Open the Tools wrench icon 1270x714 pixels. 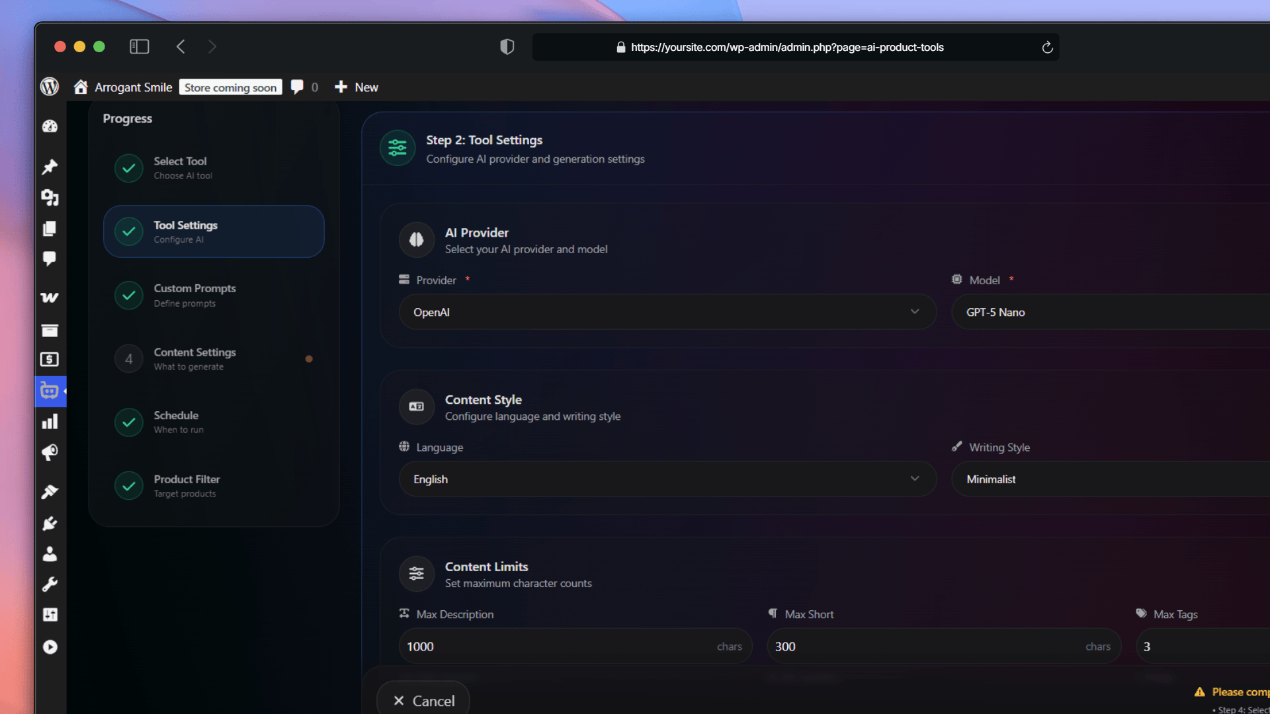click(50, 584)
